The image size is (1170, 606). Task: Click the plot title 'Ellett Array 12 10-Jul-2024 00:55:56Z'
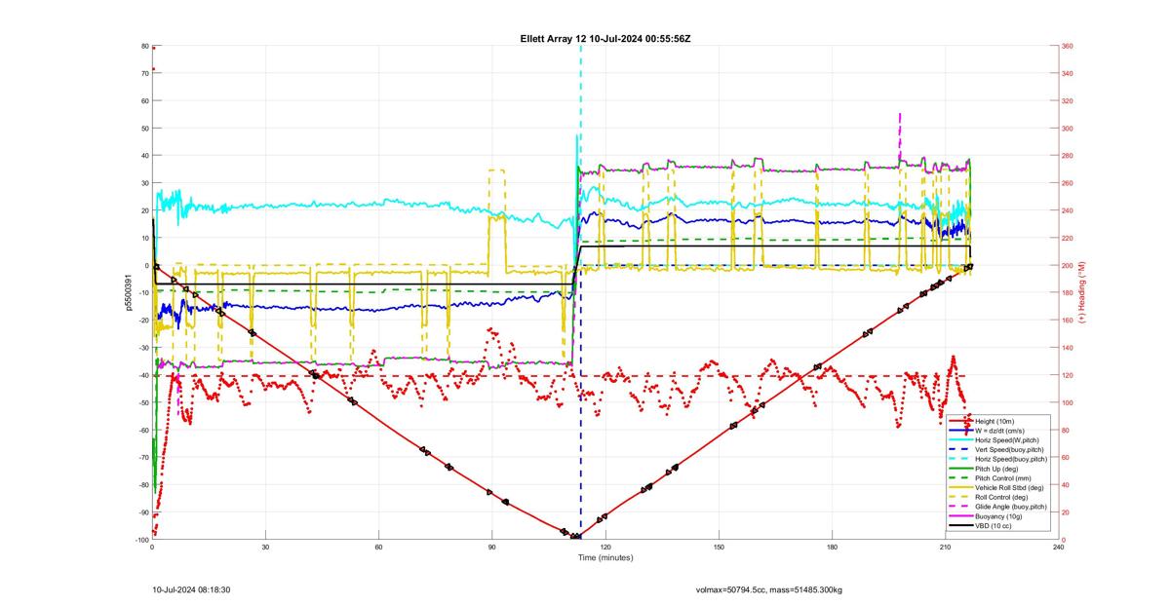tap(605, 38)
